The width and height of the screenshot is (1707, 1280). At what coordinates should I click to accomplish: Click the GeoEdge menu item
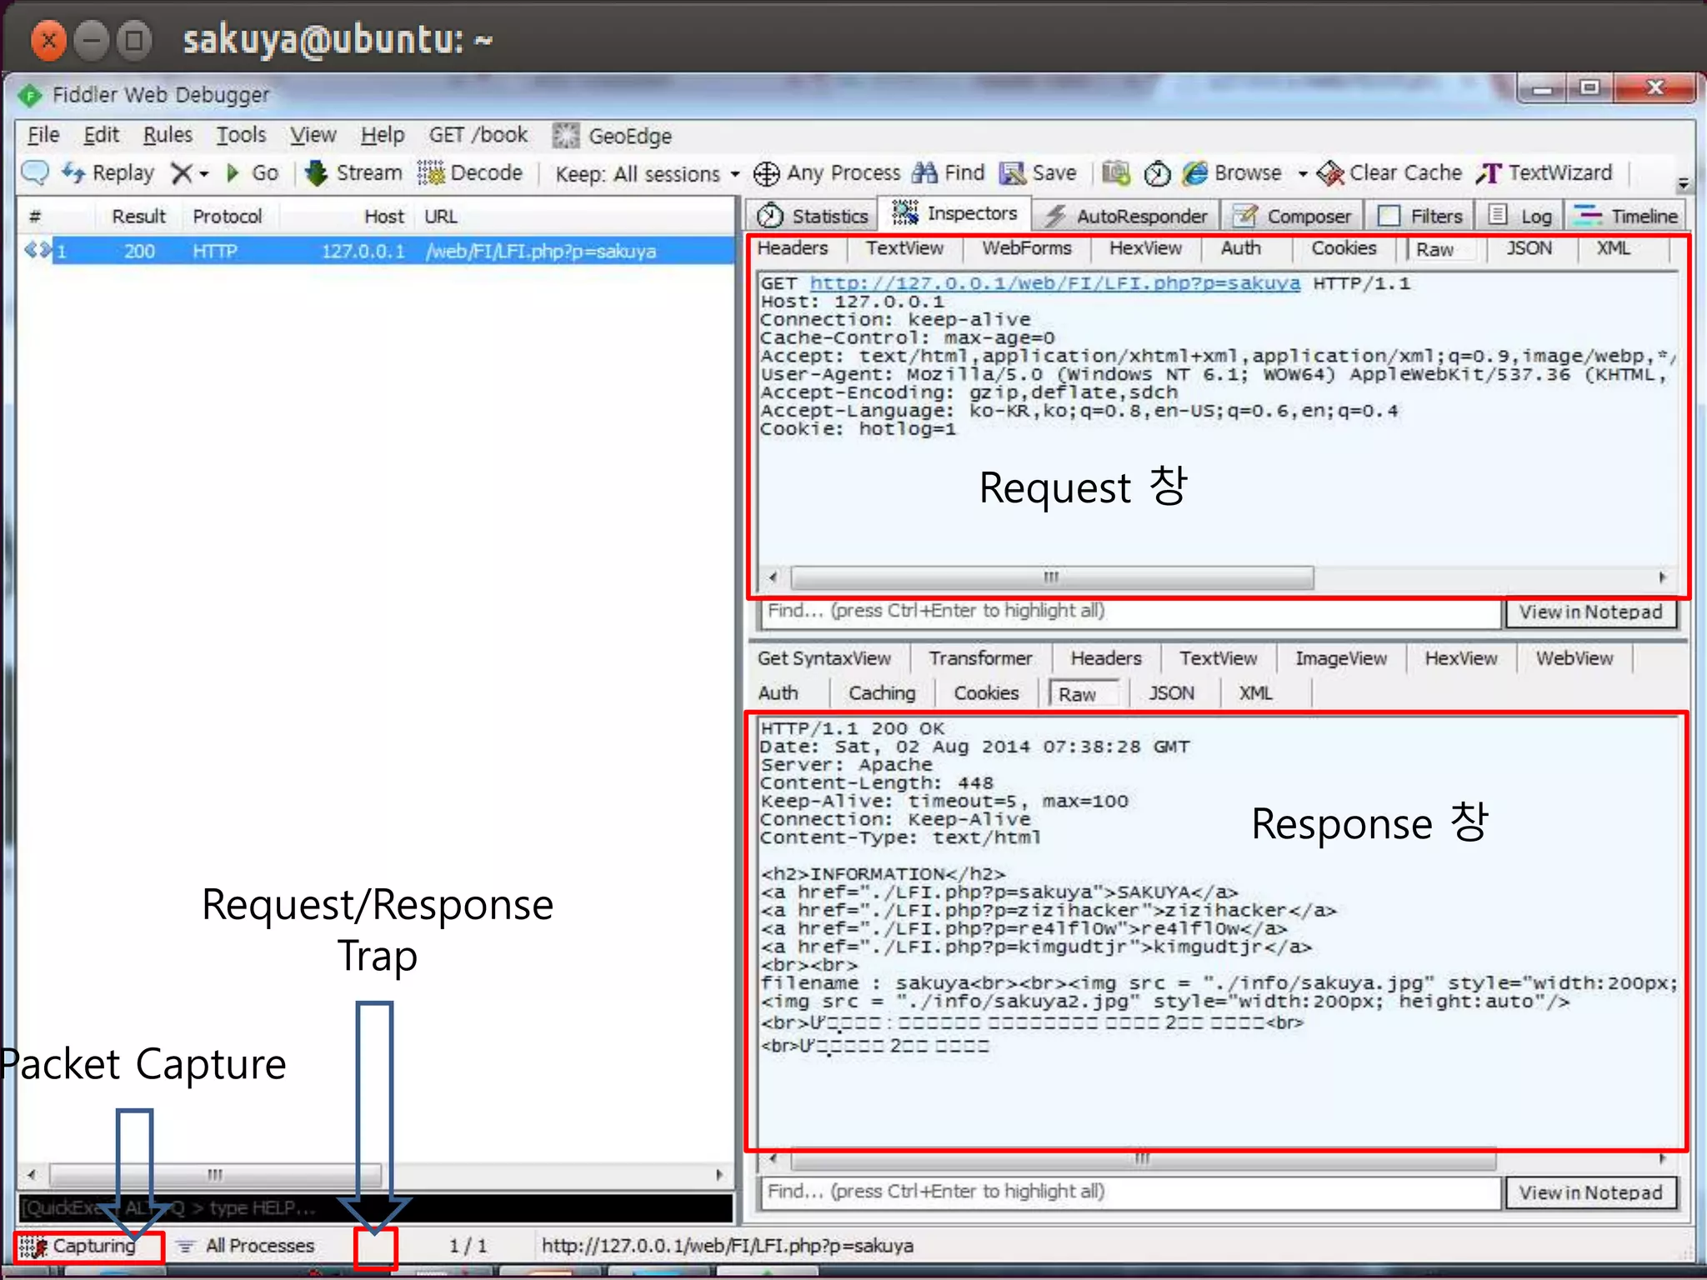[x=613, y=136]
